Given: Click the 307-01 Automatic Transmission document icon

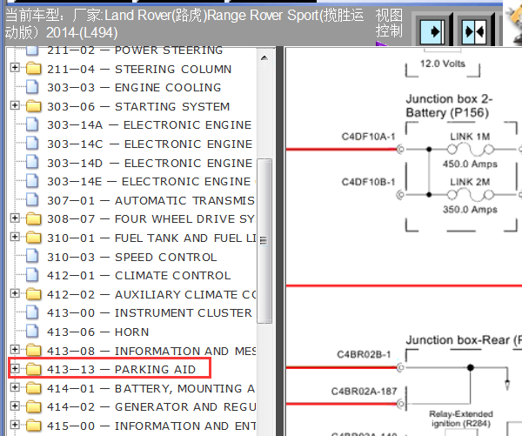Looking at the screenshot, I should (x=32, y=200).
